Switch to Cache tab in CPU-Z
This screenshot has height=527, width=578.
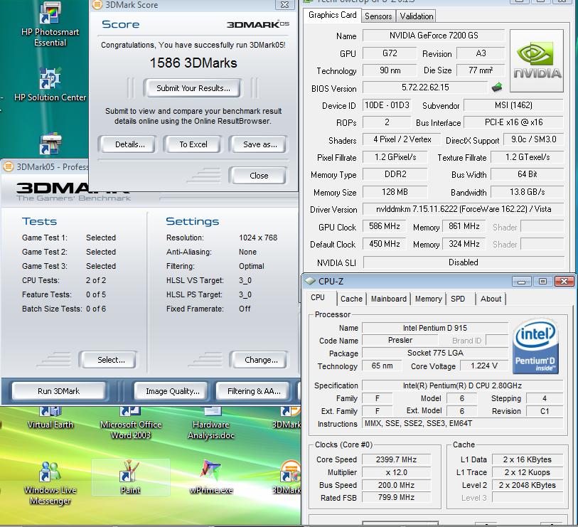click(x=351, y=299)
